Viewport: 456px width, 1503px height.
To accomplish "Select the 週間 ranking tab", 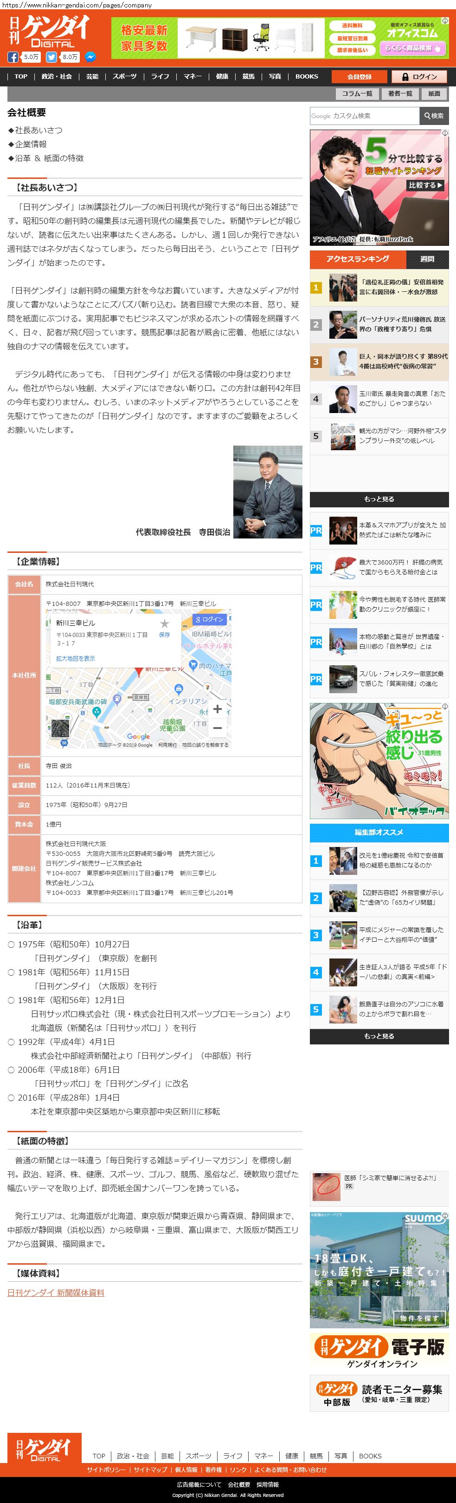I will pyautogui.click(x=427, y=259).
